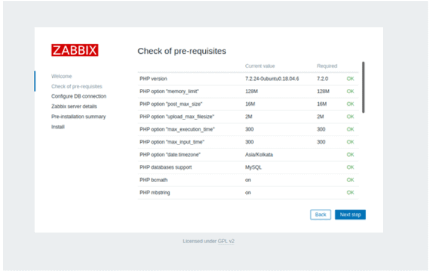The width and height of the screenshot is (432, 272).
Task: Select Configure DB connection step
Action: tap(79, 96)
